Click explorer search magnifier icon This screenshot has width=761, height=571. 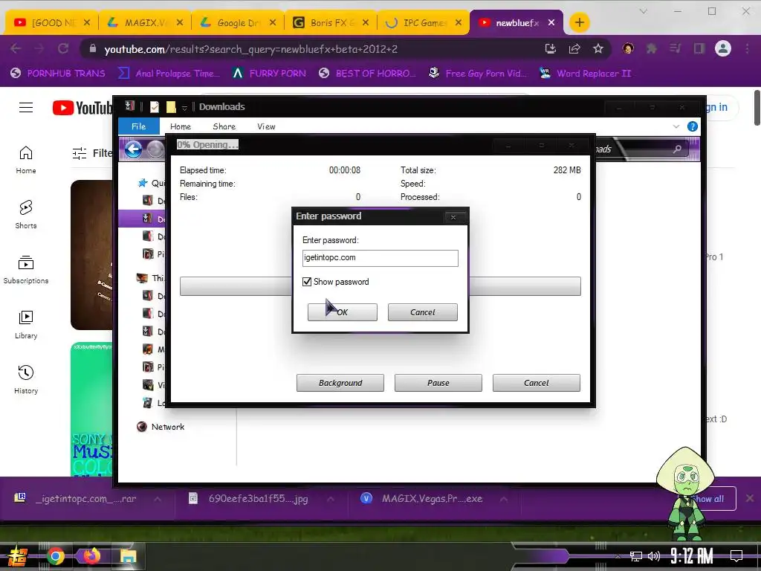[x=677, y=149]
